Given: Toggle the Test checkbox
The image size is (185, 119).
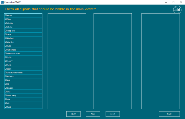Looking at the screenshot, I should coord(6,107).
